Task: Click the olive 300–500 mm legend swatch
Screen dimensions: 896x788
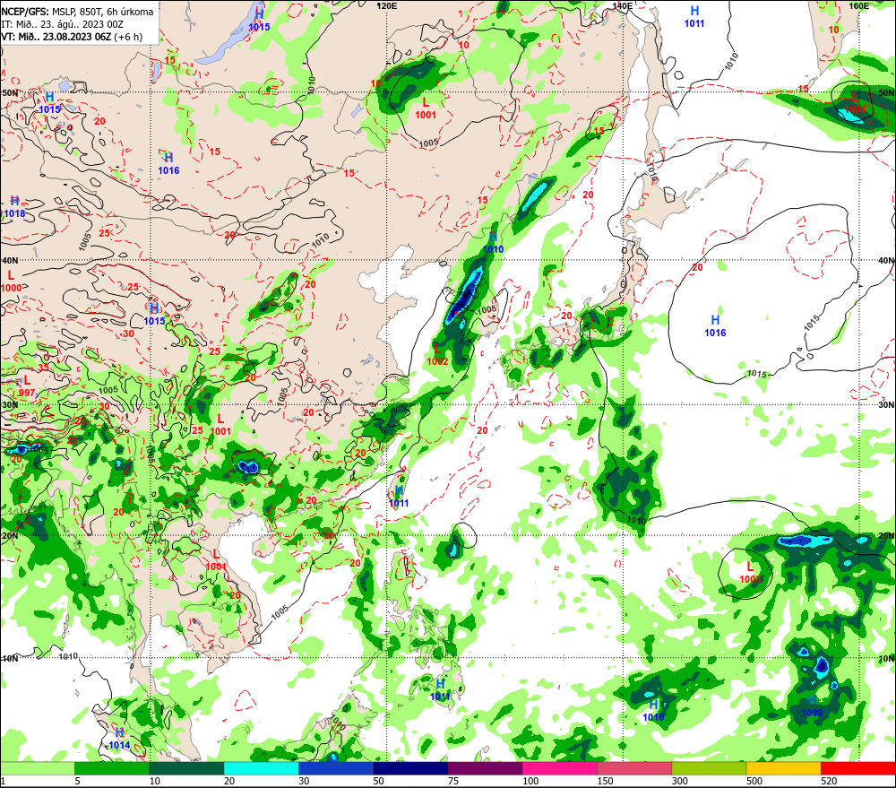Action: tap(709, 768)
